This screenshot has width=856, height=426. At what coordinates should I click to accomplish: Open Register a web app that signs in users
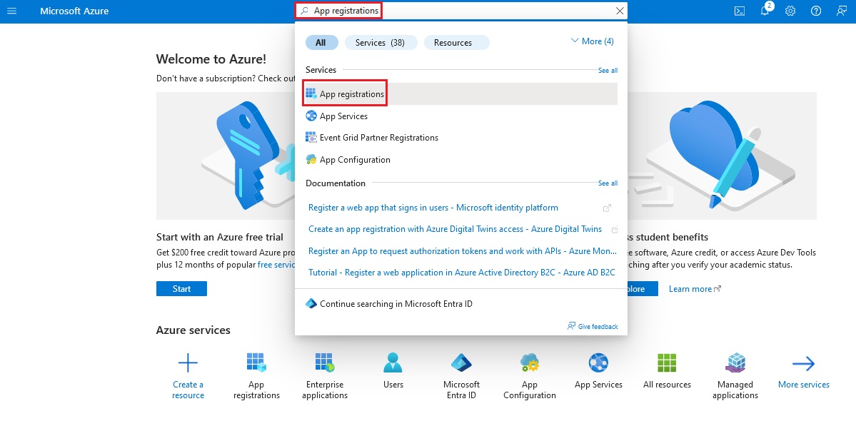[433, 207]
